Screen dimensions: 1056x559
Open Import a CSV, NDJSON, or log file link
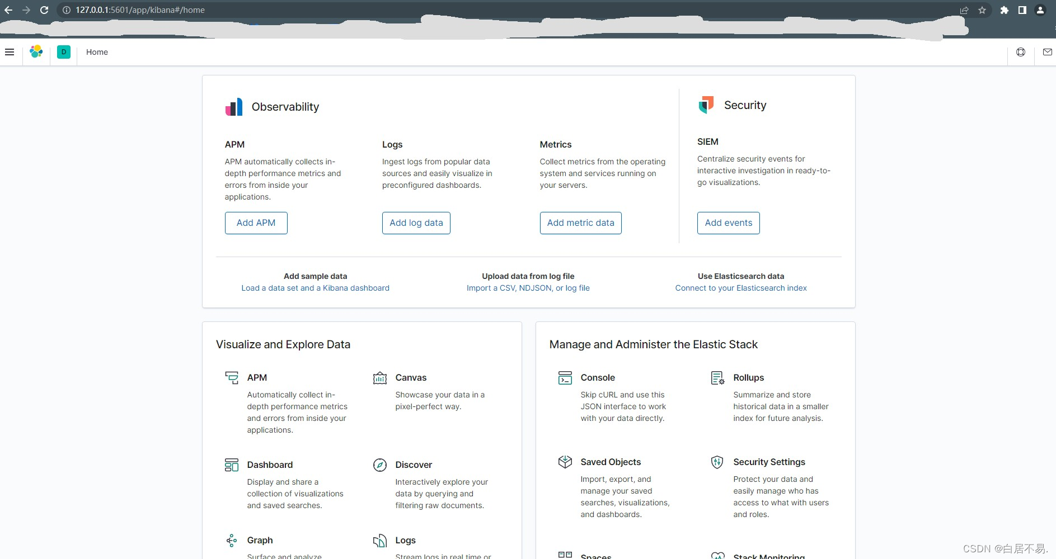(528, 288)
